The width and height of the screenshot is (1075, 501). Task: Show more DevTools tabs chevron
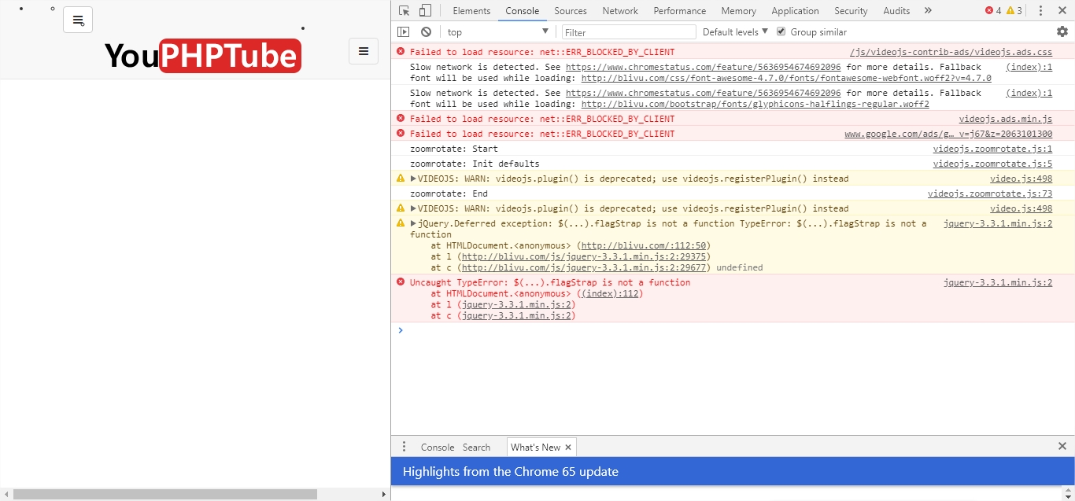coord(928,11)
